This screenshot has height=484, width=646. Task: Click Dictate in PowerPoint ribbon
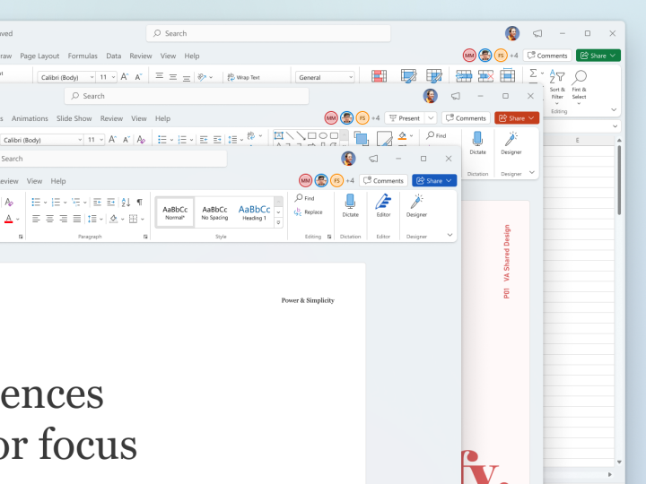pos(477,143)
